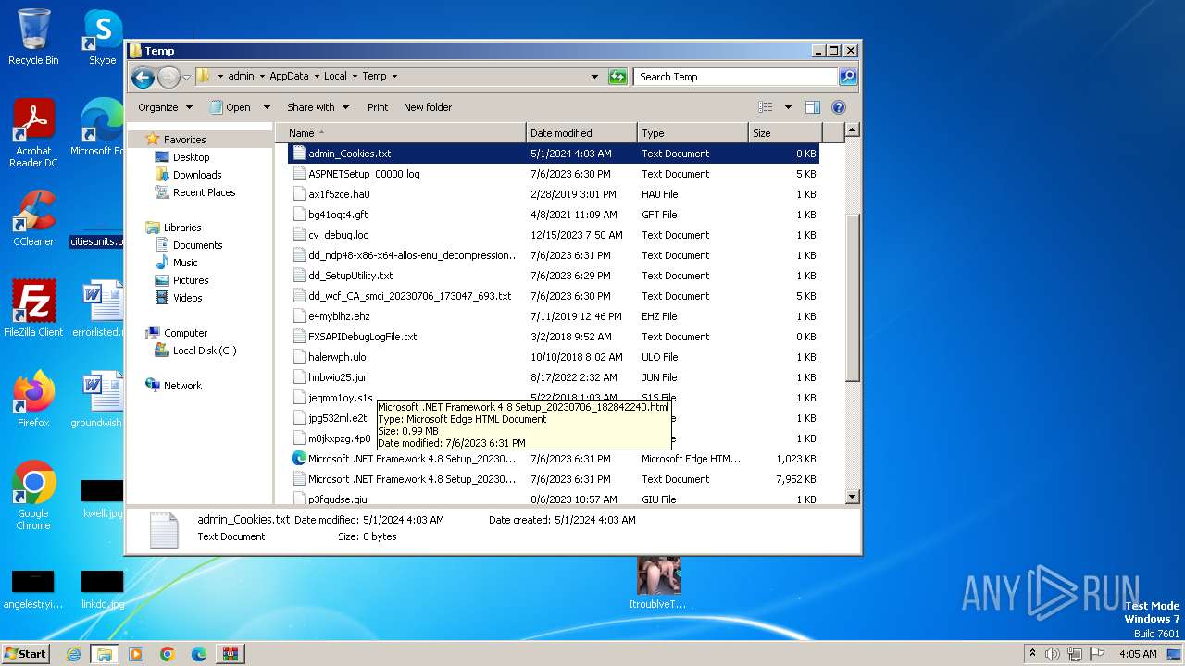Click the Explorer help question mark icon
This screenshot has height=666, width=1185.
coord(839,107)
